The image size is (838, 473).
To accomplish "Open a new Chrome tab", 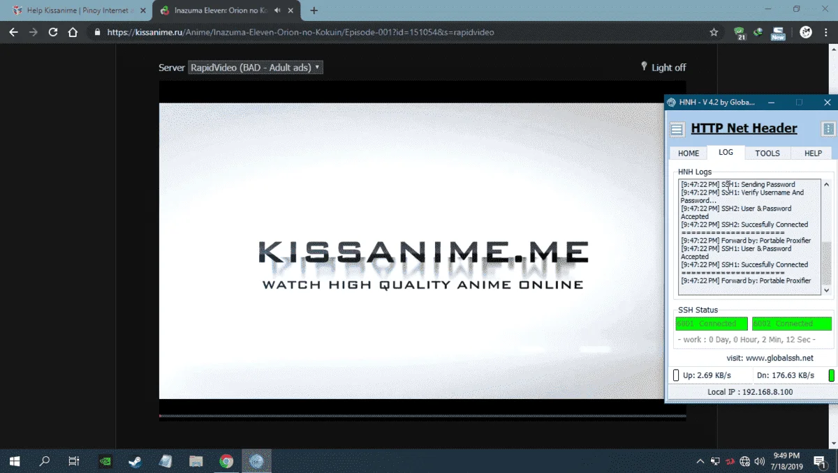I will pyautogui.click(x=314, y=10).
